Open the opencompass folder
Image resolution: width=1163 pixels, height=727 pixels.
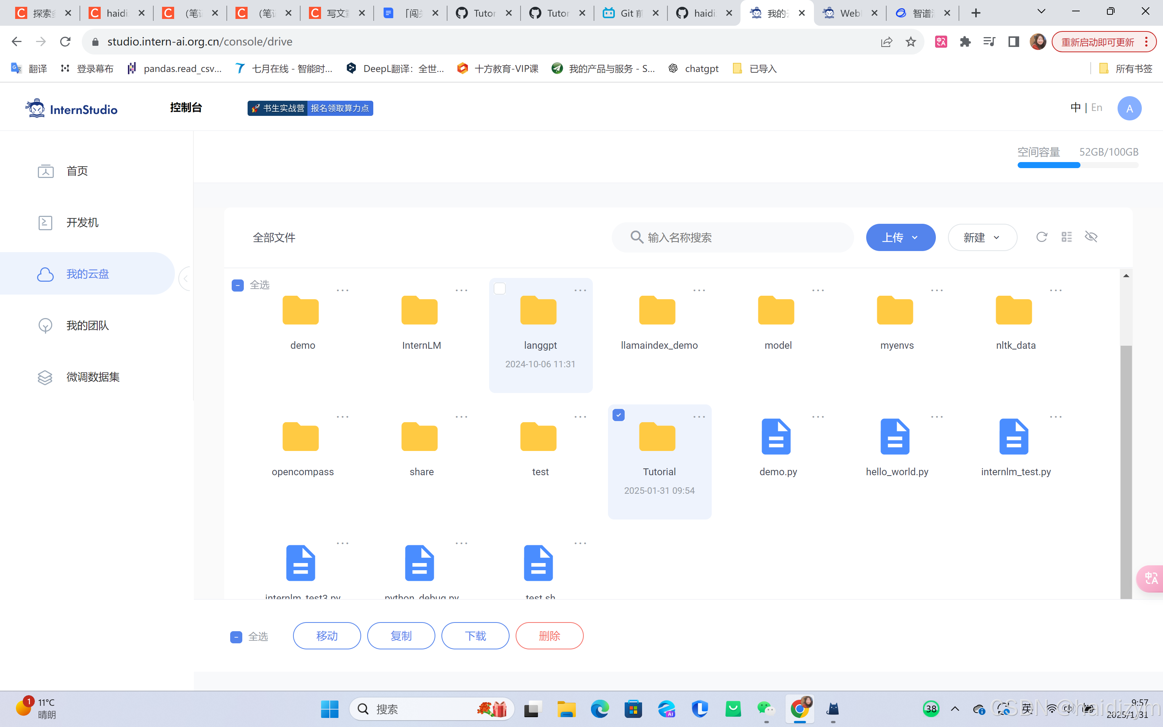(301, 437)
